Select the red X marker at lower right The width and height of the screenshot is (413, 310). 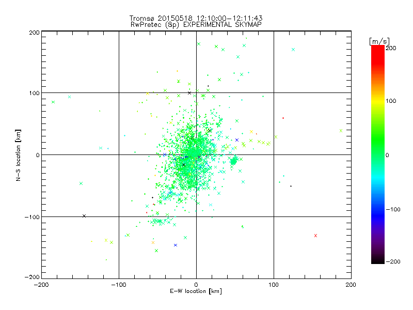tap(315, 236)
